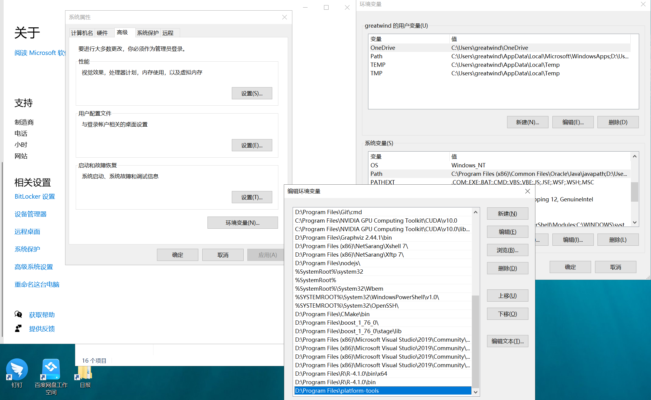Open the 系统保护 tab
The height and width of the screenshot is (400, 651).
pyautogui.click(x=148, y=33)
